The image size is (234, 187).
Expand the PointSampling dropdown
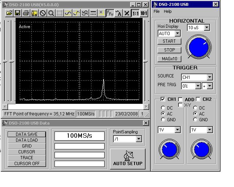pos(139,139)
